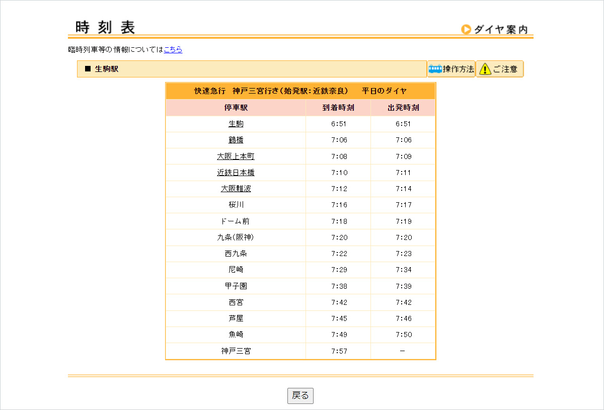
Task: Click the 快速急行 神戸三宮行き table title
Action: tap(300, 91)
